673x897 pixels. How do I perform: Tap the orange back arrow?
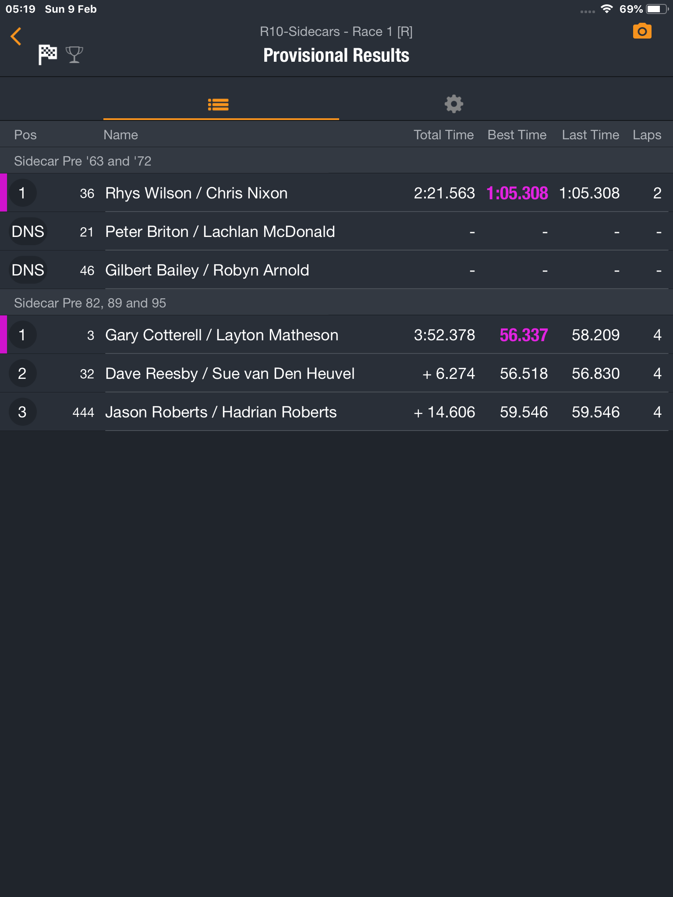(x=16, y=36)
